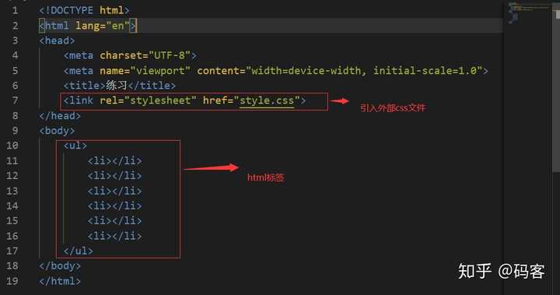The height and width of the screenshot is (295, 560).
Task: Click the closing ul tag
Action: (79, 251)
